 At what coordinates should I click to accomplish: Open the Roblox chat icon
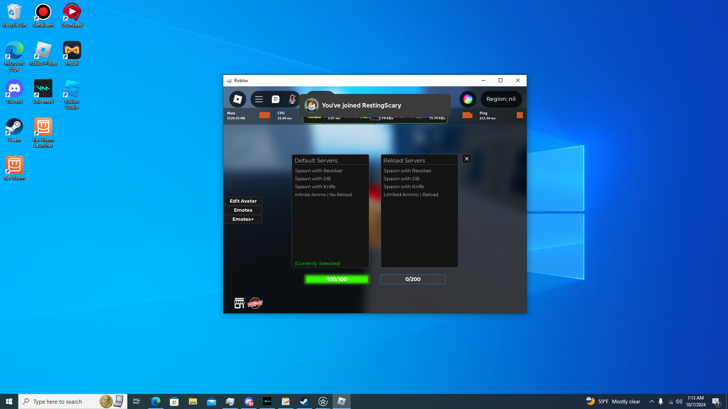[x=276, y=99]
